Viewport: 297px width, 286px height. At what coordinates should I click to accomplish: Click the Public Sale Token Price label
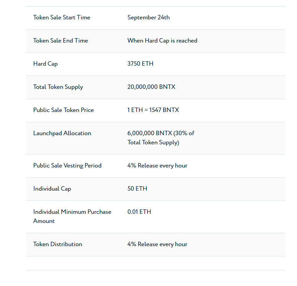[63, 110]
